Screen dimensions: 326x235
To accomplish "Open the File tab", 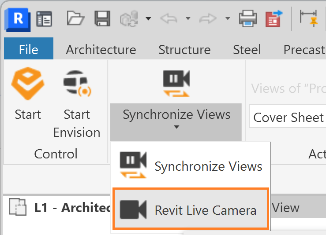I will pyautogui.click(x=29, y=49).
